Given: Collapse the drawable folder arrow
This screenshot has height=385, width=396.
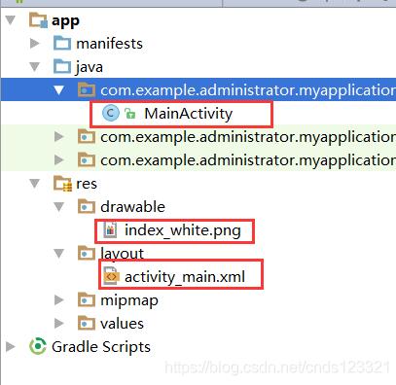Looking at the screenshot, I should [x=58, y=207].
